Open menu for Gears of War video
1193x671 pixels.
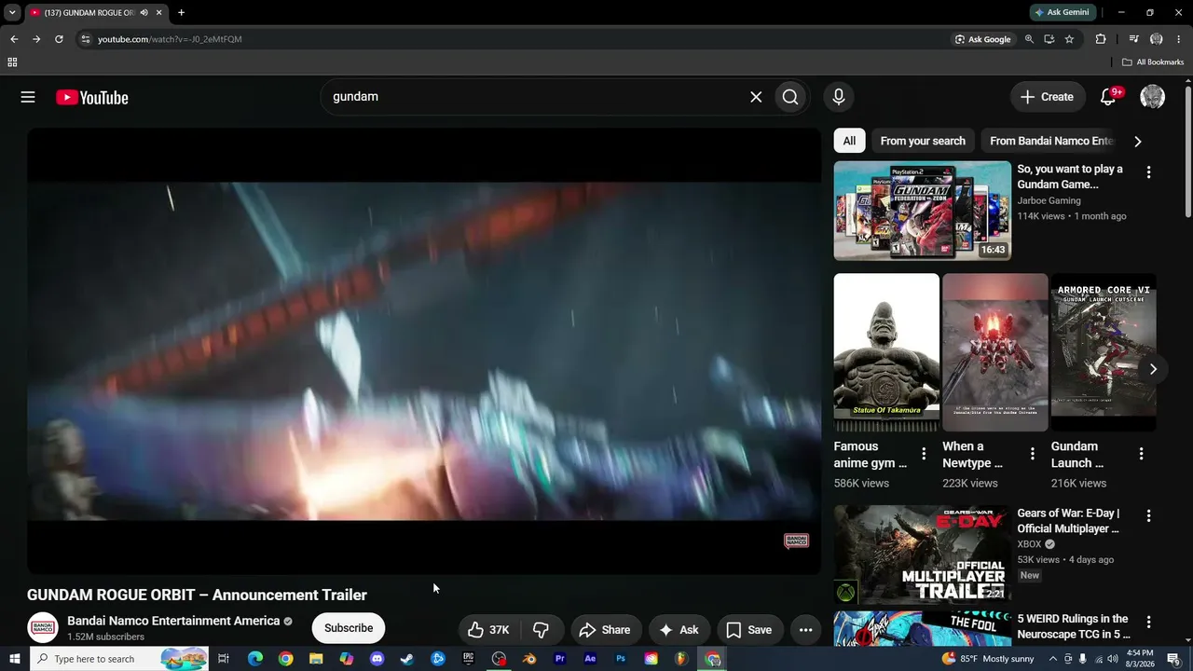point(1148,515)
